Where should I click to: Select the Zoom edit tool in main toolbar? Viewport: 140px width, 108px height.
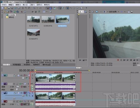77,8
